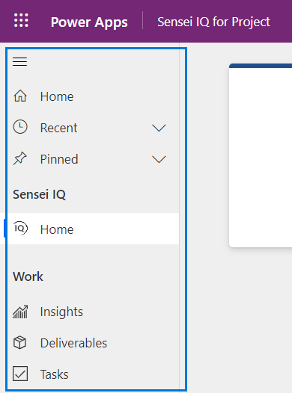Select Home under the Sensei IQ group
This screenshot has width=292, height=393.
[92, 229]
